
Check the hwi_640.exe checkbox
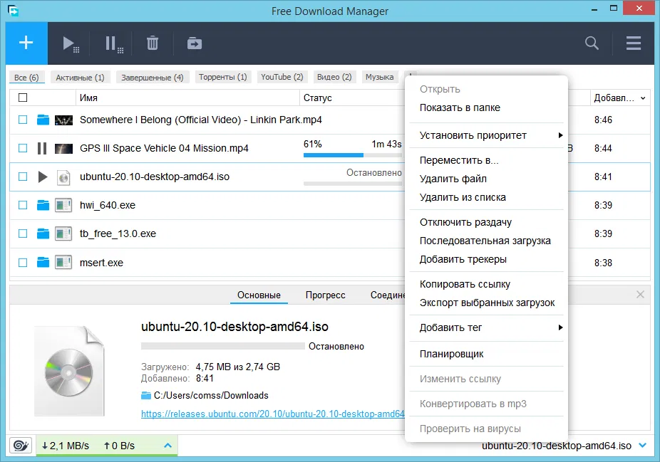[23, 205]
